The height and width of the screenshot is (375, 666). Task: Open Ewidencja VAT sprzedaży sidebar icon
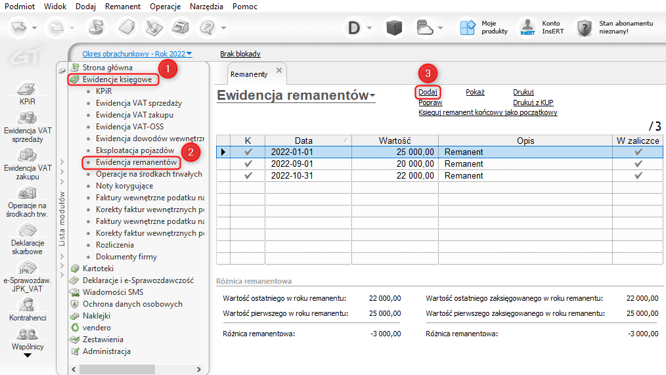tap(27, 118)
